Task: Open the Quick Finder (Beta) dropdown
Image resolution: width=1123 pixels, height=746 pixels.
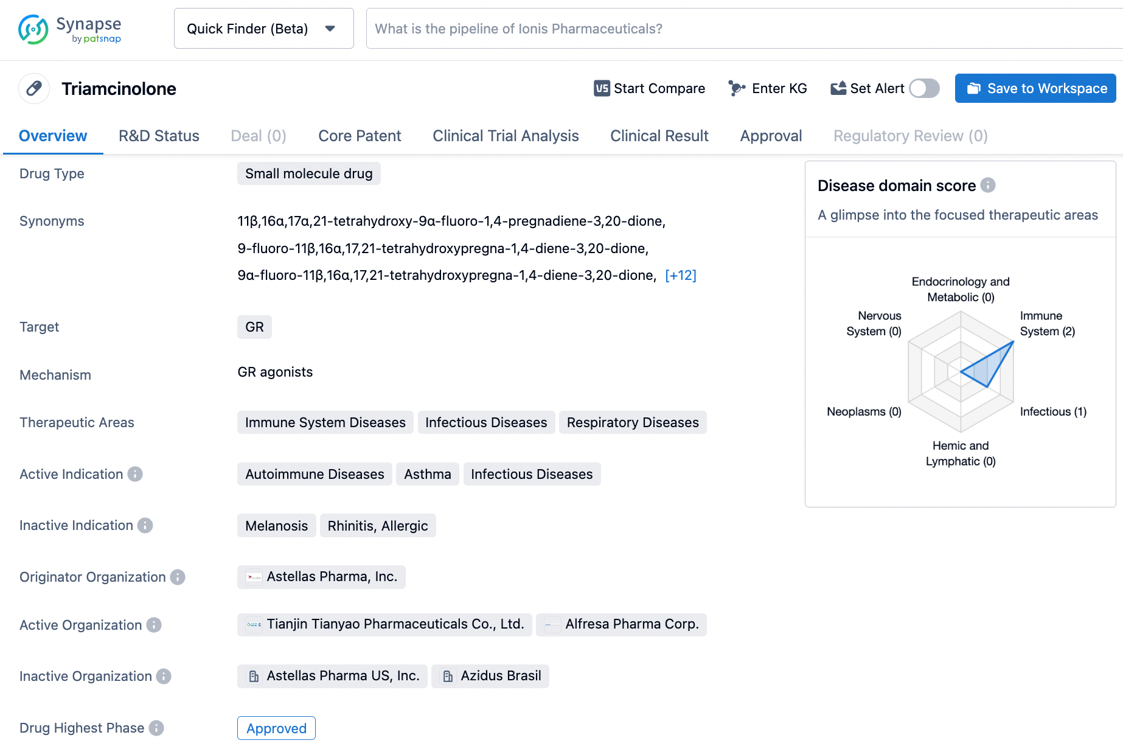Action: point(263,29)
